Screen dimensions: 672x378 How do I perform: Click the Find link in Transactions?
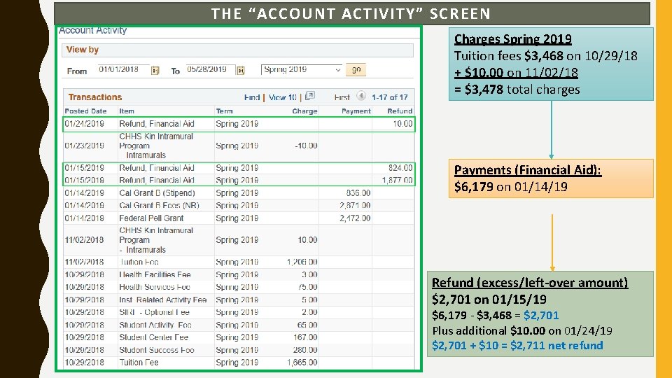[x=252, y=98]
